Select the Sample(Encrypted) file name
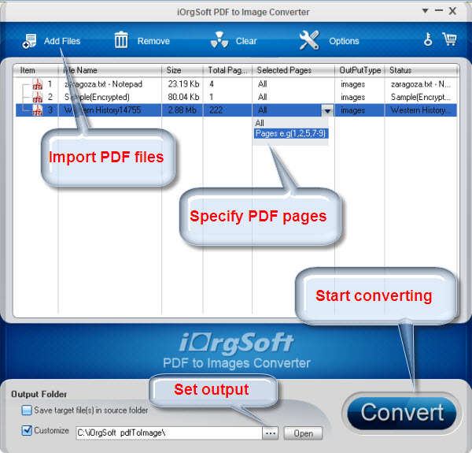The width and height of the screenshot is (472, 453). pyautogui.click(x=97, y=97)
